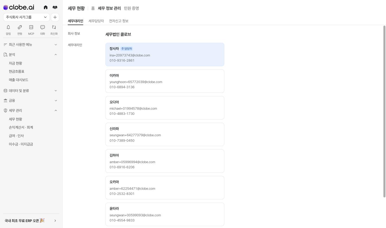Open the 대화 chat icon
The height and width of the screenshot is (228, 386).
coord(43,30)
